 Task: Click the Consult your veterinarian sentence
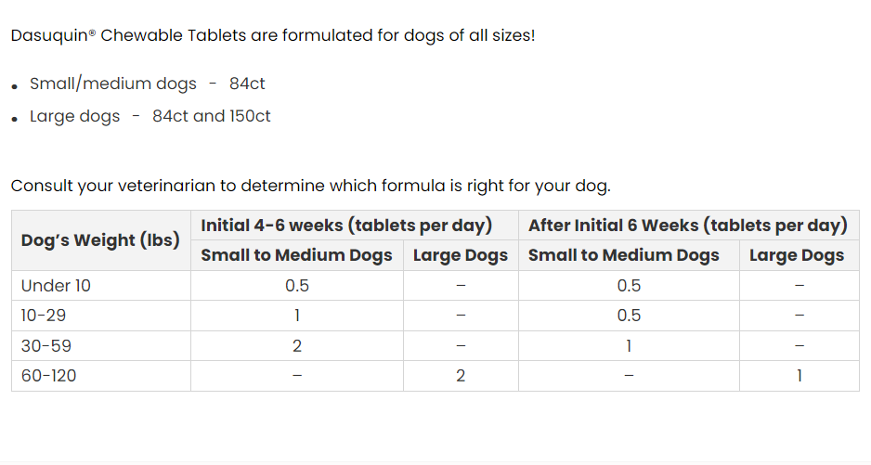(310, 186)
